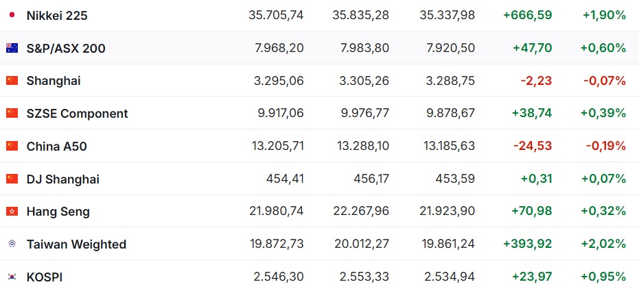Click the China flag beside Shanghai
This screenshot has height=291, width=639.
[12, 81]
